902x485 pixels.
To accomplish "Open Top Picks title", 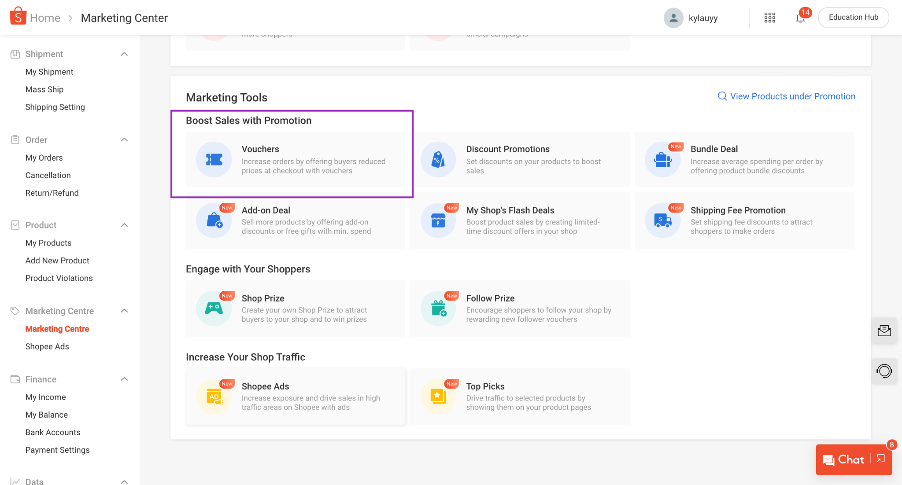I will click(485, 386).
